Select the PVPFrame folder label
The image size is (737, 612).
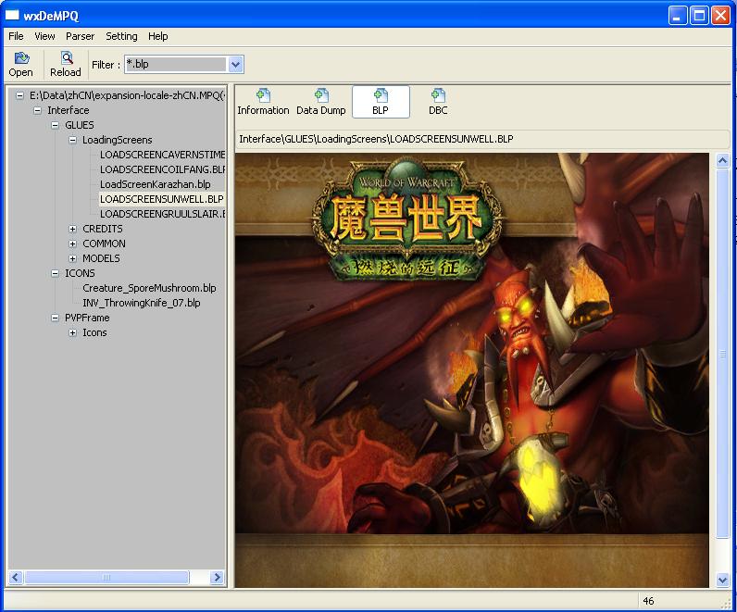(x=87, y=318)
